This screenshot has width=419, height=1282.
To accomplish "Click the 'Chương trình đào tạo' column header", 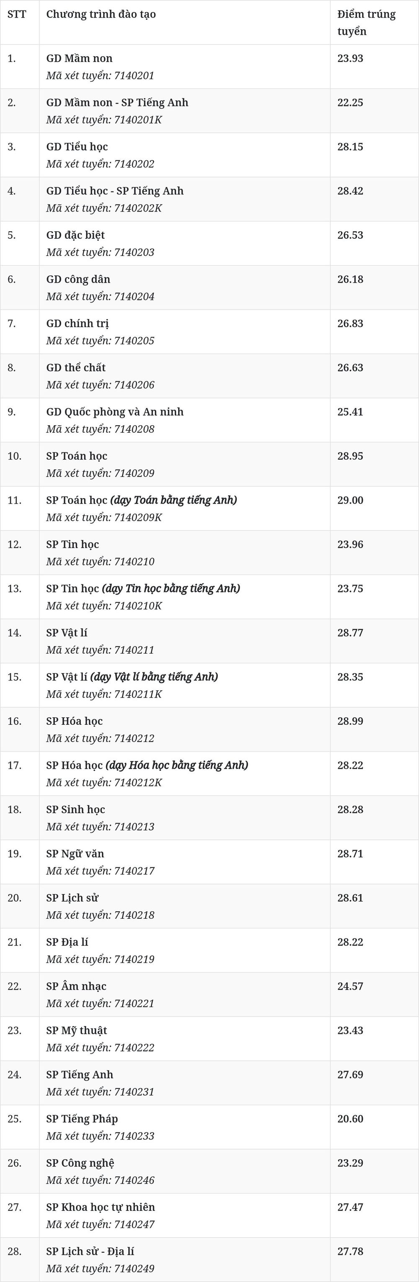I will (x=101, y=14).
